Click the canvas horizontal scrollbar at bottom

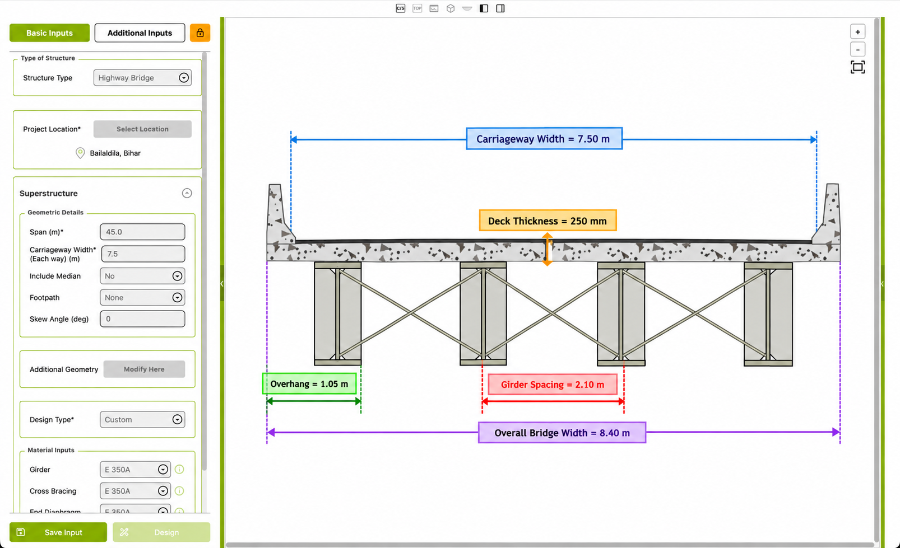549,545
